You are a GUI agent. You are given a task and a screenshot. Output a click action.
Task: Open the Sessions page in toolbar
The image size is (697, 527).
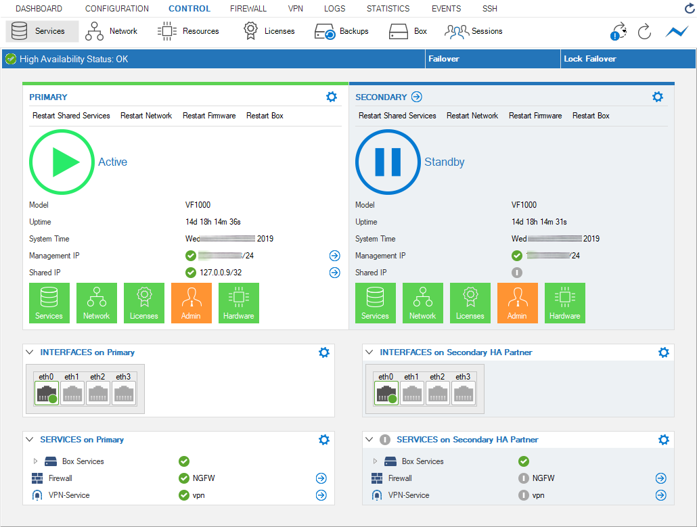tap(474, 31)
